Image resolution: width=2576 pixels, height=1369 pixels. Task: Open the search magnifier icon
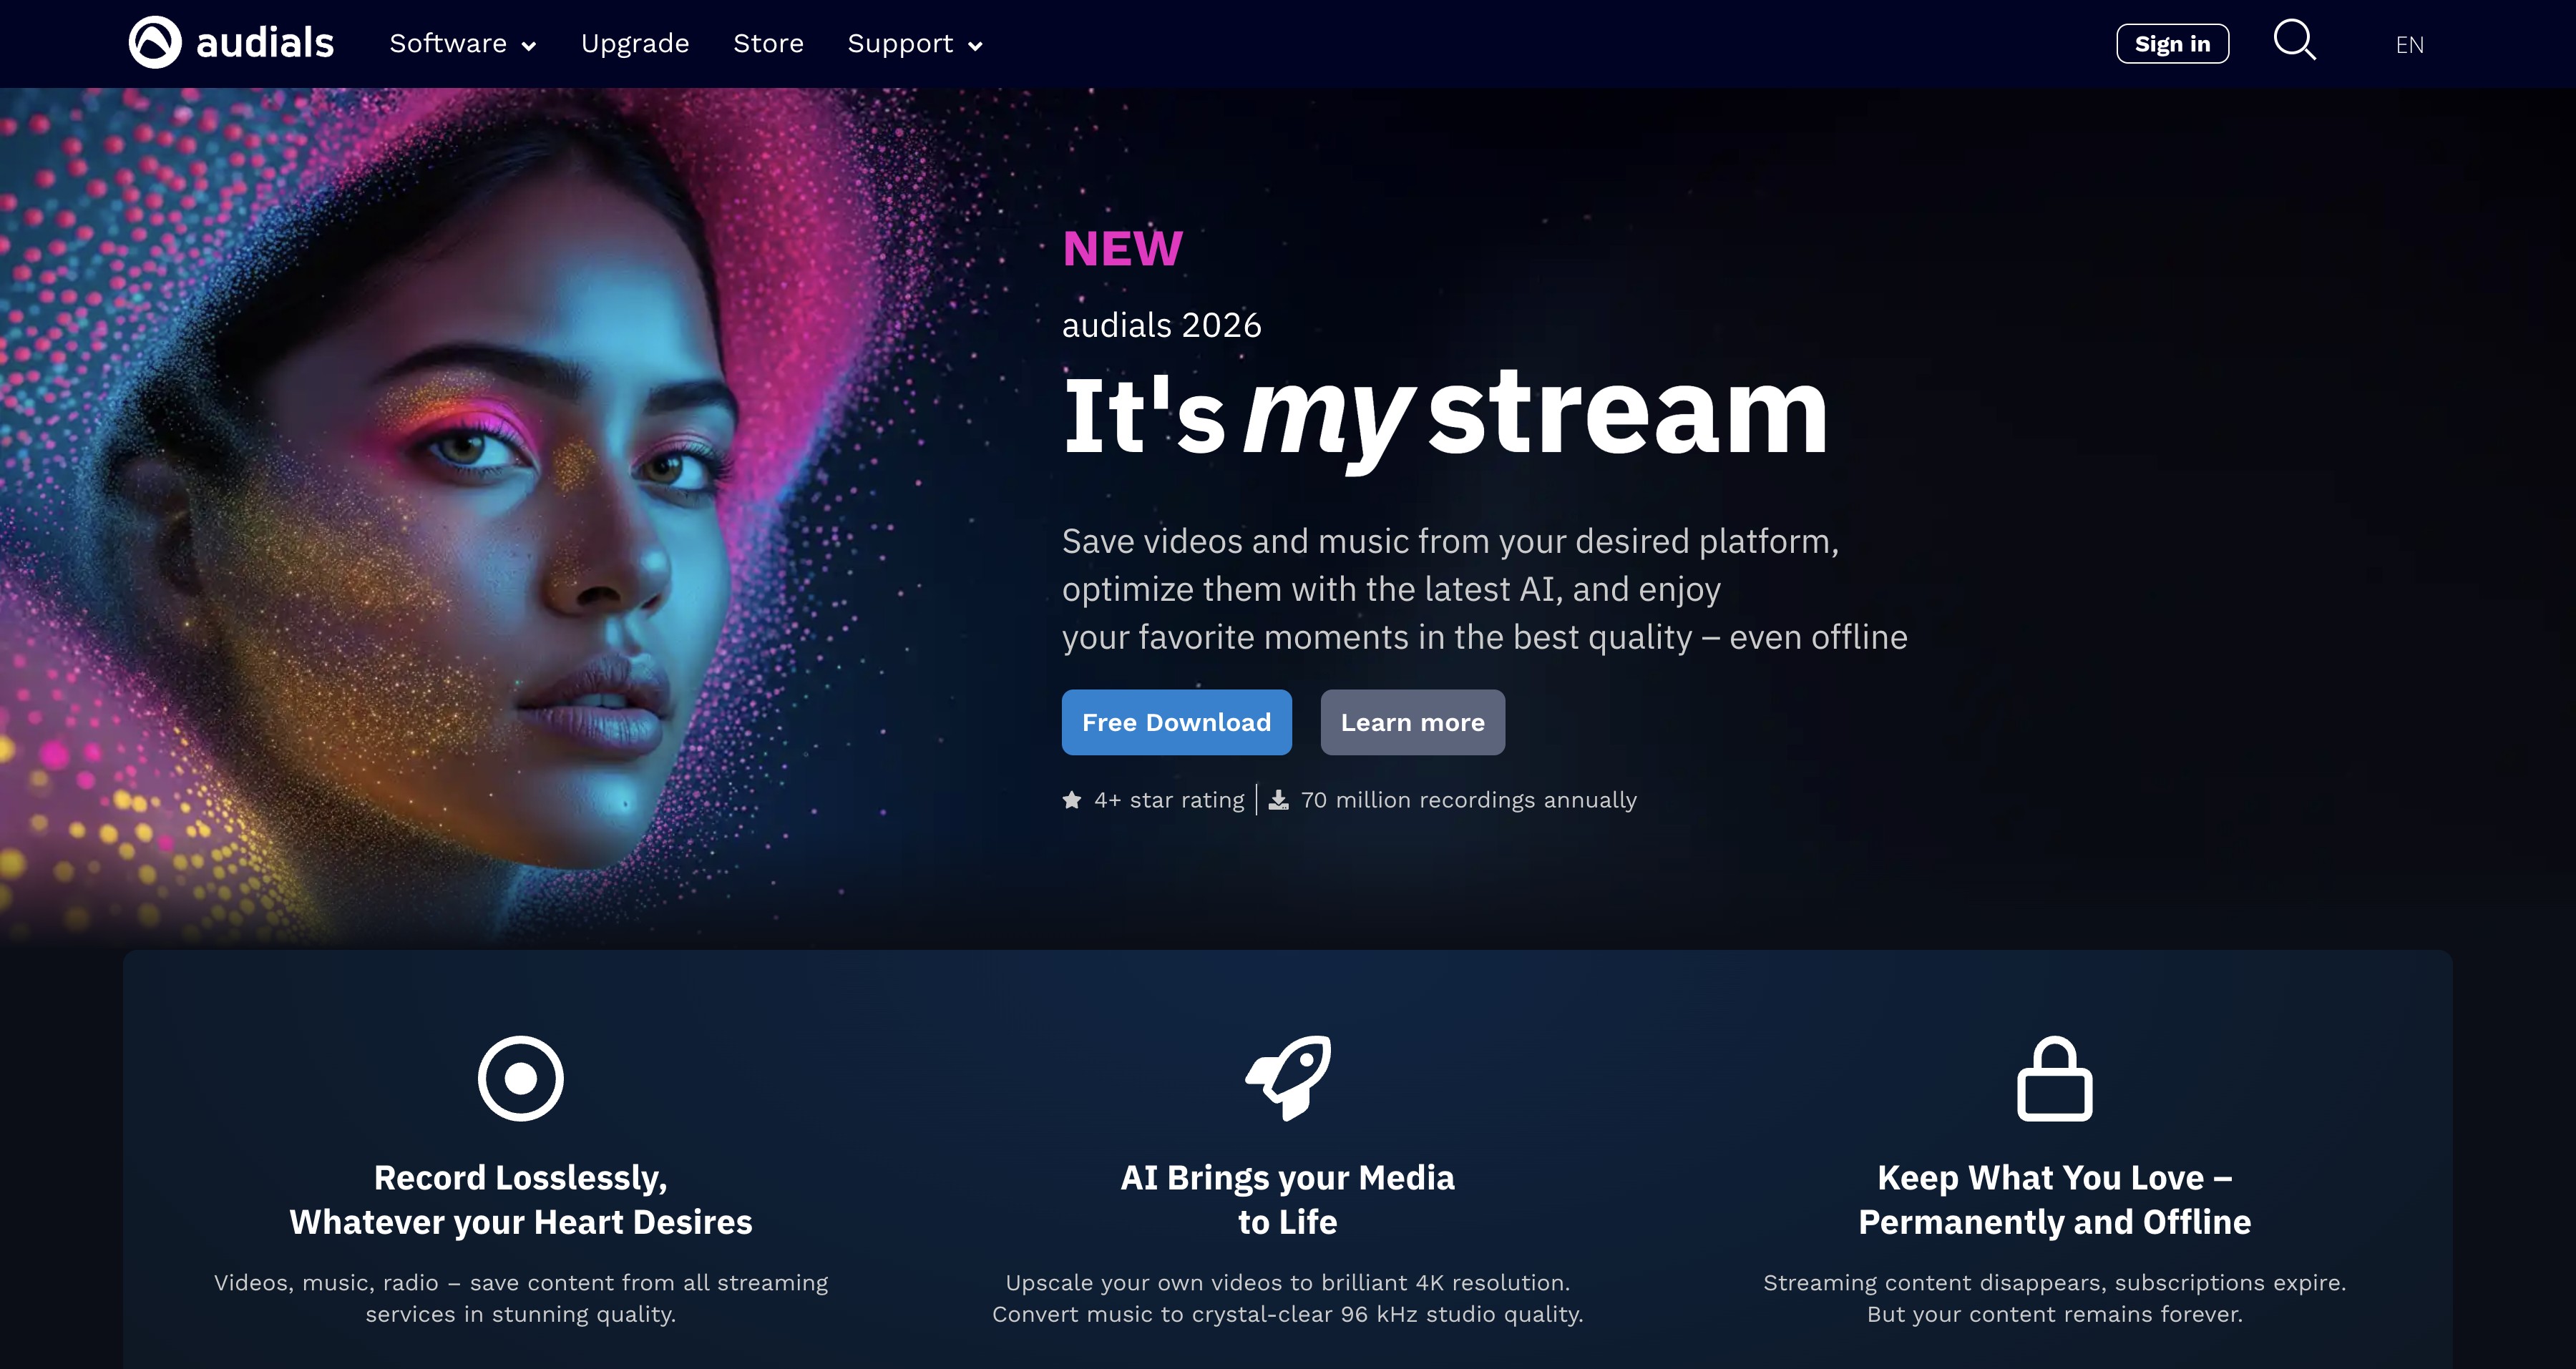pos(2294,41)
